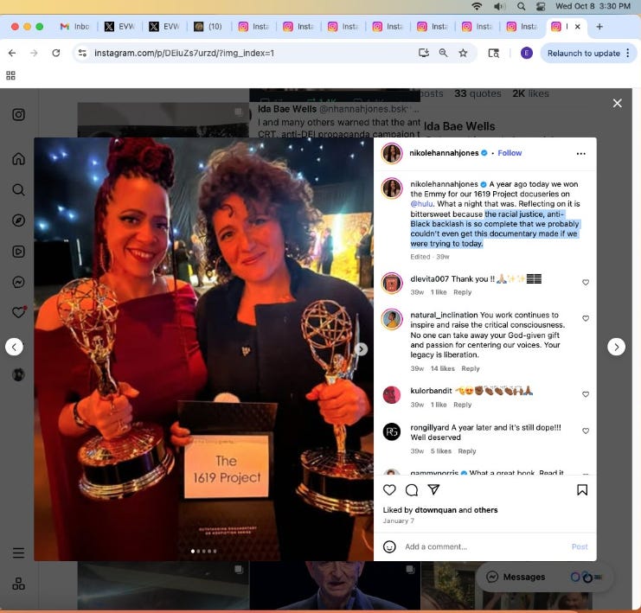Like dlevita007's comment

(x=586, y=283)
